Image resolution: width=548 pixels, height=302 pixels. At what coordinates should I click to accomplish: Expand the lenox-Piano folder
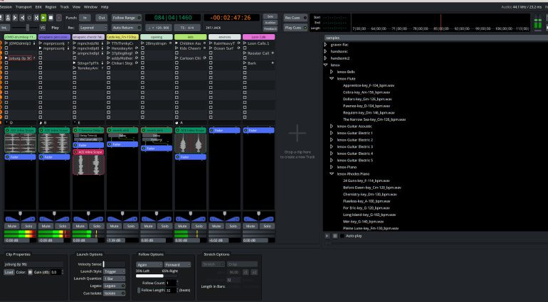click(x=332, y=167)
